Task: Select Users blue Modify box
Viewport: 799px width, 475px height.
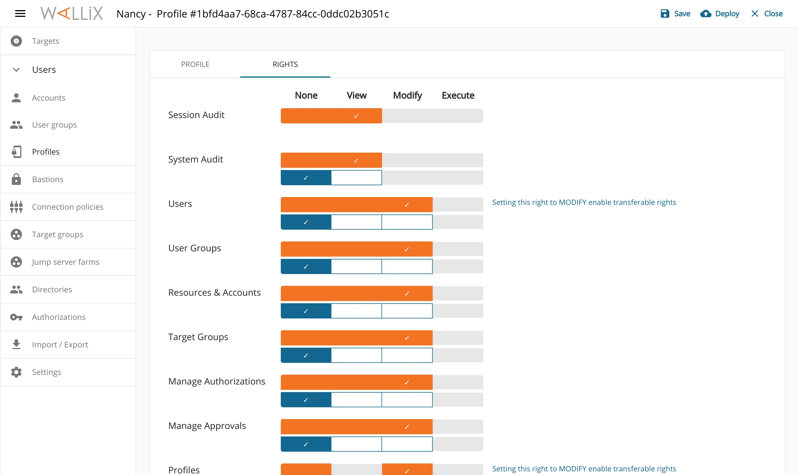Action: [407, 222]
